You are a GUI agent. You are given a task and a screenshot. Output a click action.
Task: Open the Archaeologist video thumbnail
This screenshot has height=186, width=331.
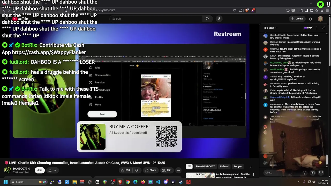[x=200, y=175]
